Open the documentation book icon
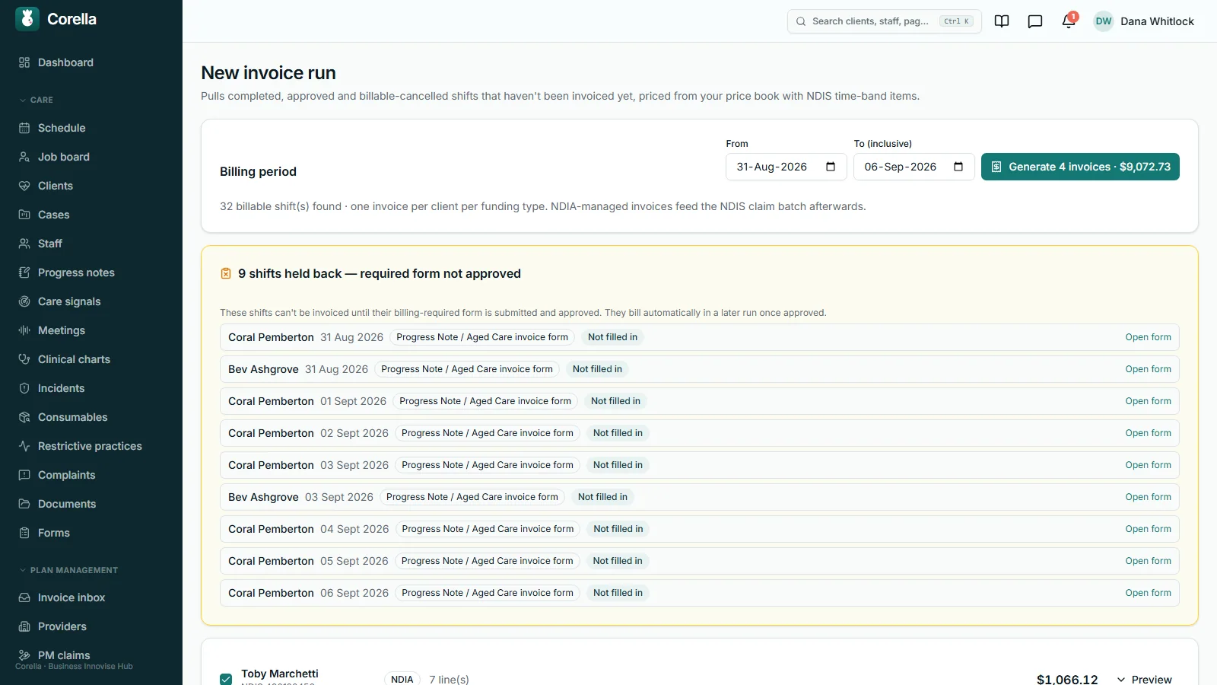The height and width of the screenshot is (685, 1217). [1002, 21]
